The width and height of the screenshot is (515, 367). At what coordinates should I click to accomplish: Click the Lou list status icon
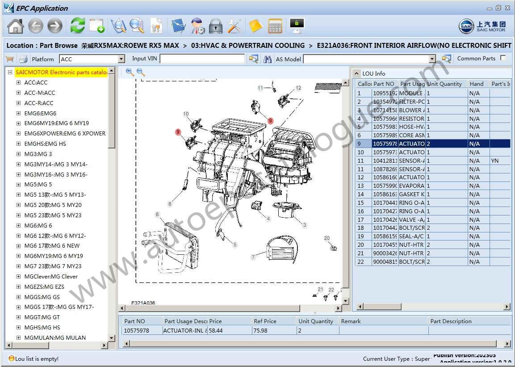coord(12,359)
